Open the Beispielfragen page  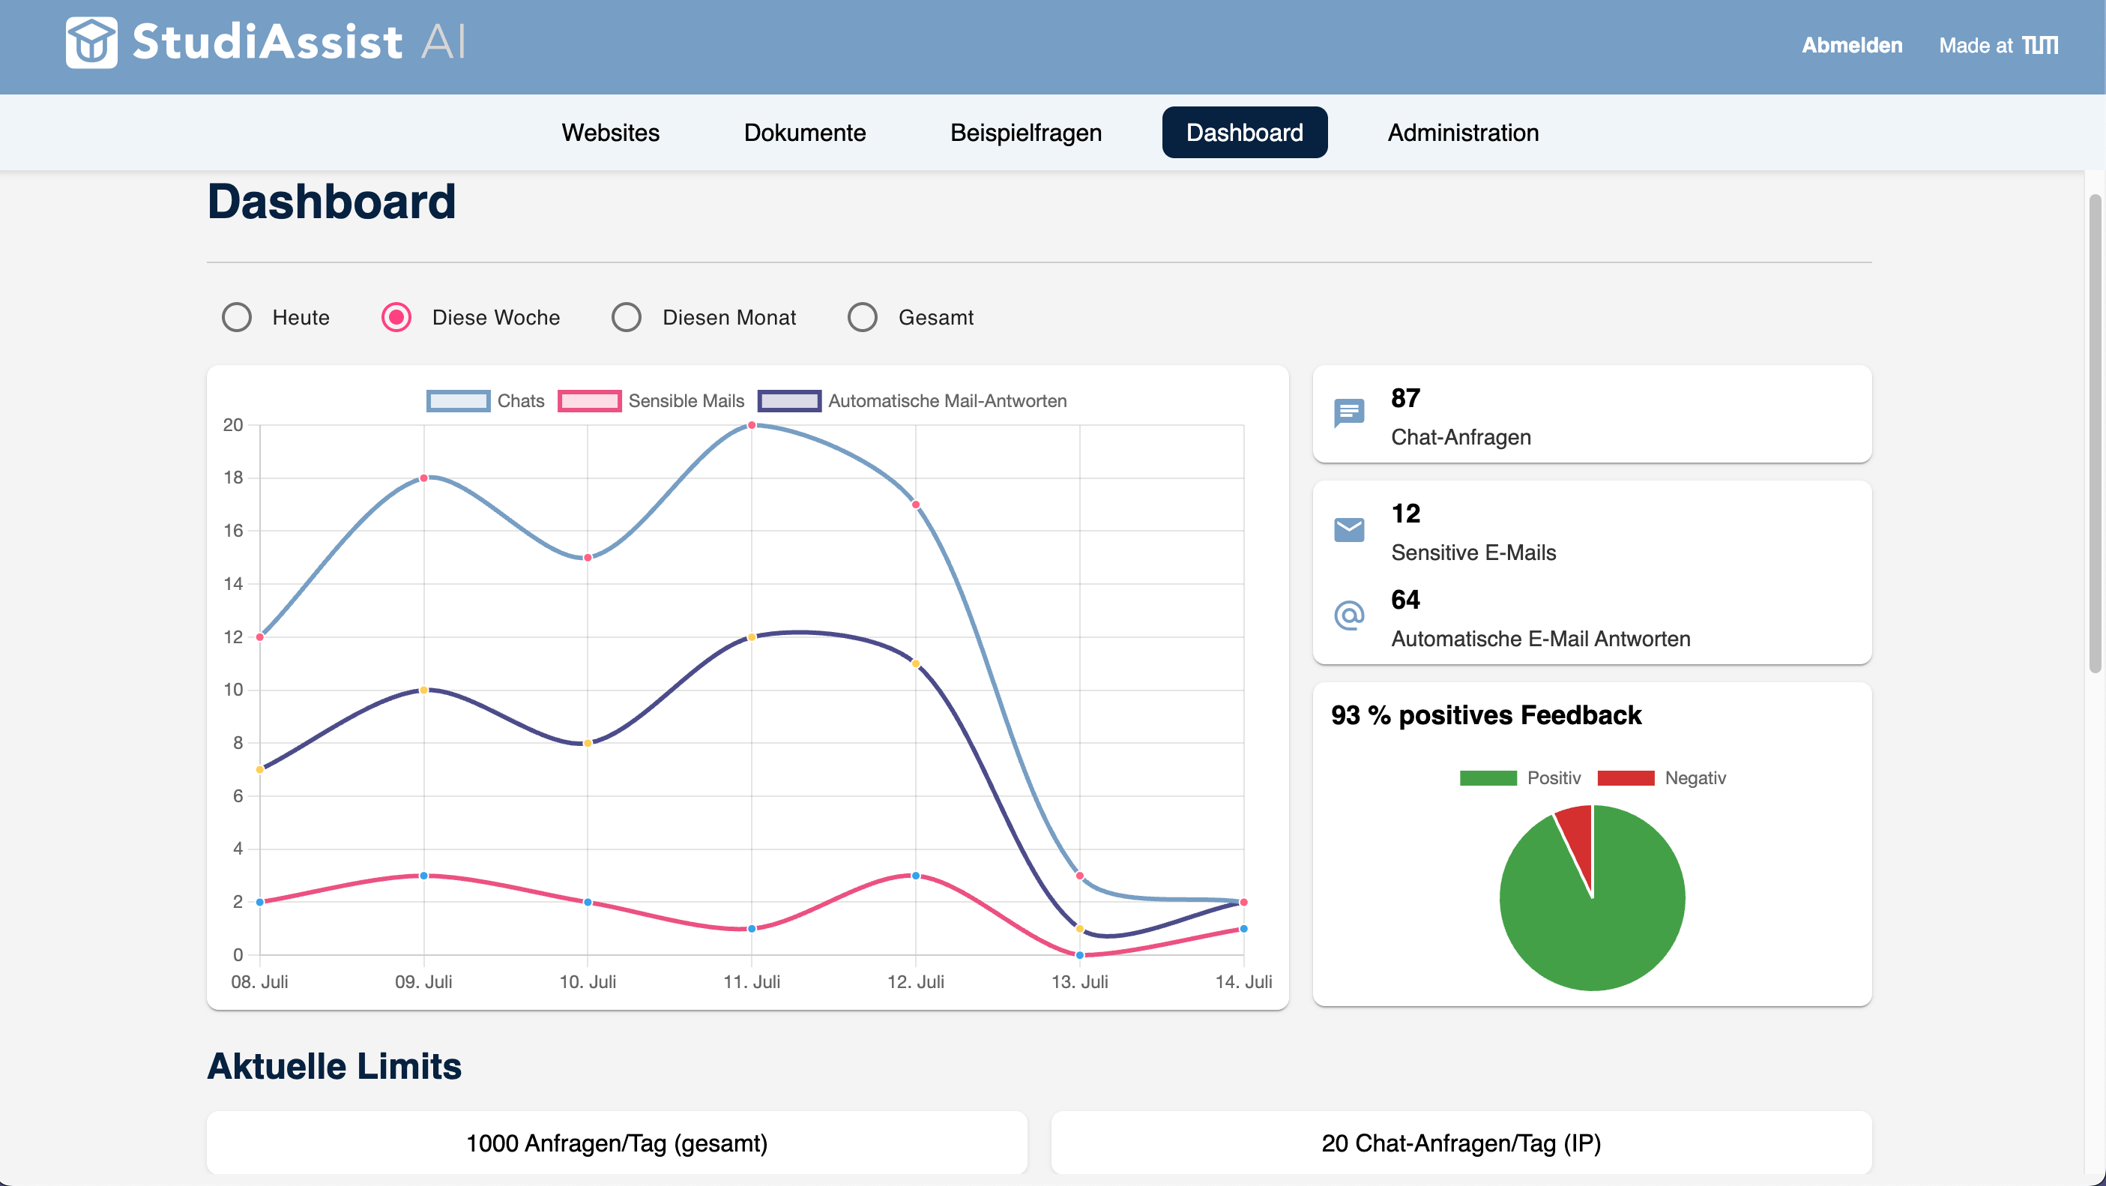click(1025, 133)
